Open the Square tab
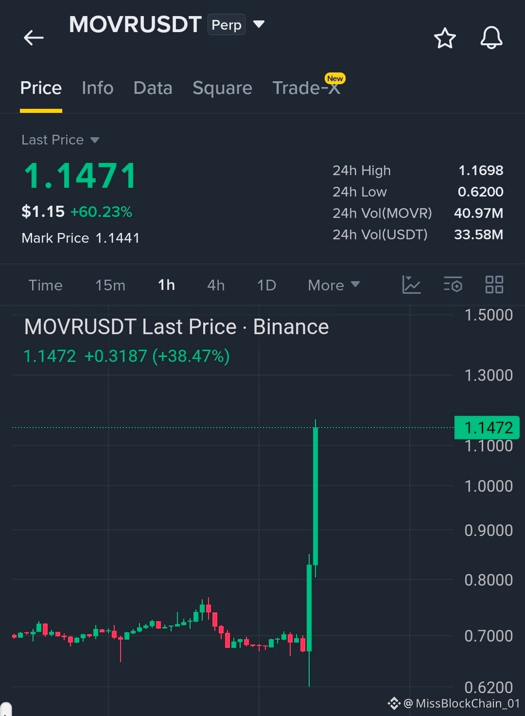Screen dimensions: 525x716 click(222, 88)
